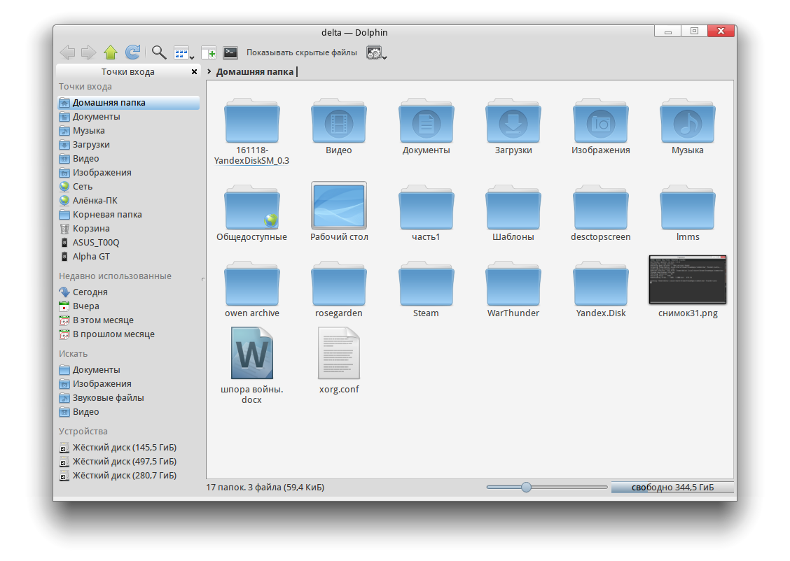Select the ASUS_T00Q device in sidebar

pyautogui.click(x=95, y=243)
